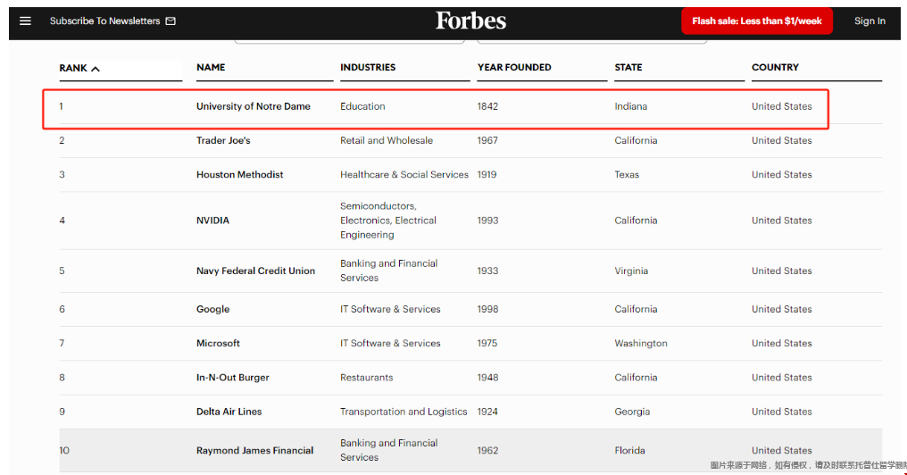
Task: Sort by COUNTRY column header
Action: click(775, 67)
